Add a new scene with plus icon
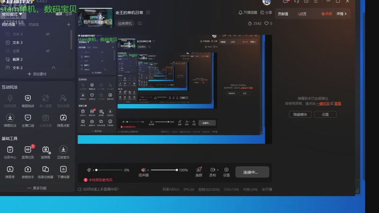Viewport: 379px width, 213px height. click(69, 25)
